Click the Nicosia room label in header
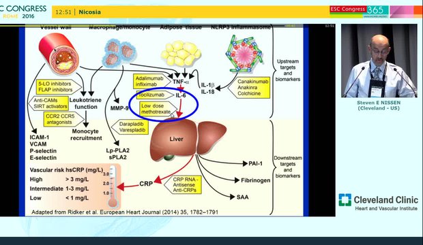The image size is (423, 245). pos(90,12)
